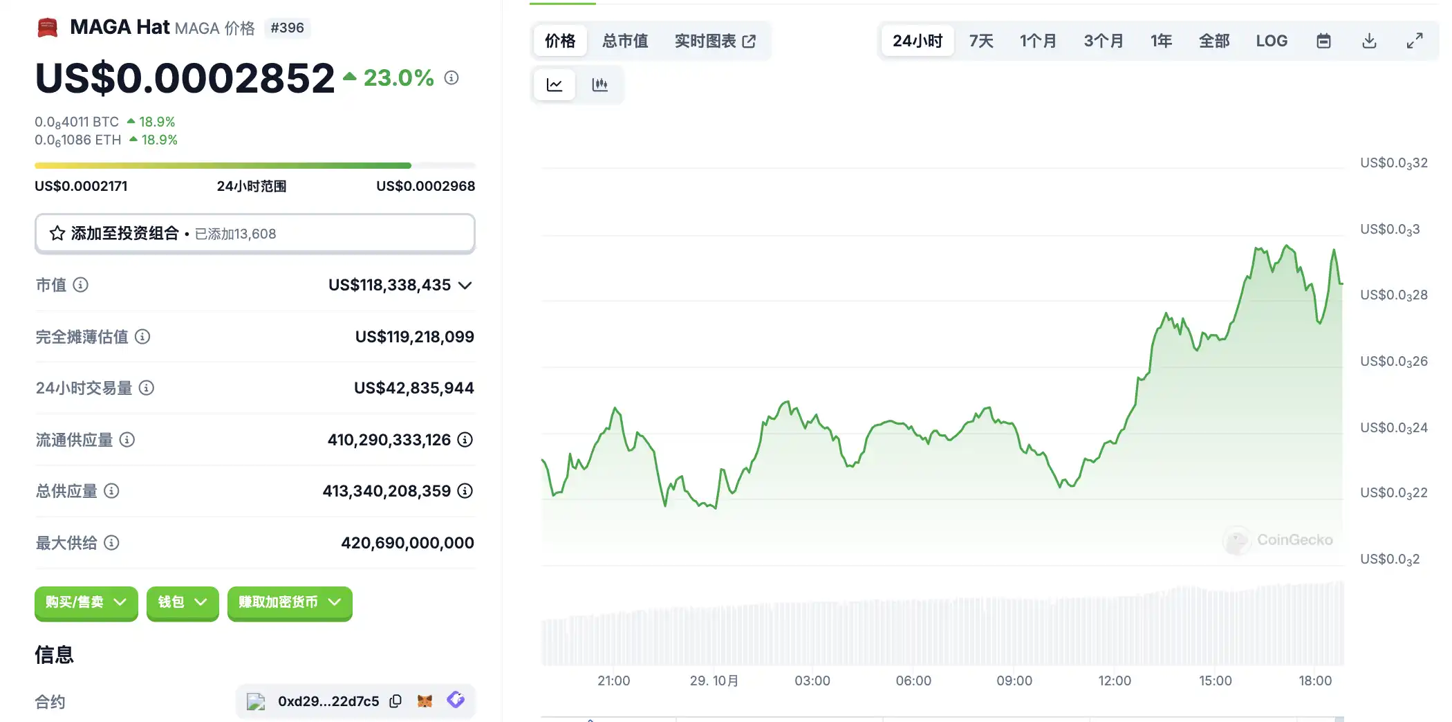The width and height of the screenshot is (1452, 722).
Task: Expand chart to fullscreen
Action: [1415, 41]
